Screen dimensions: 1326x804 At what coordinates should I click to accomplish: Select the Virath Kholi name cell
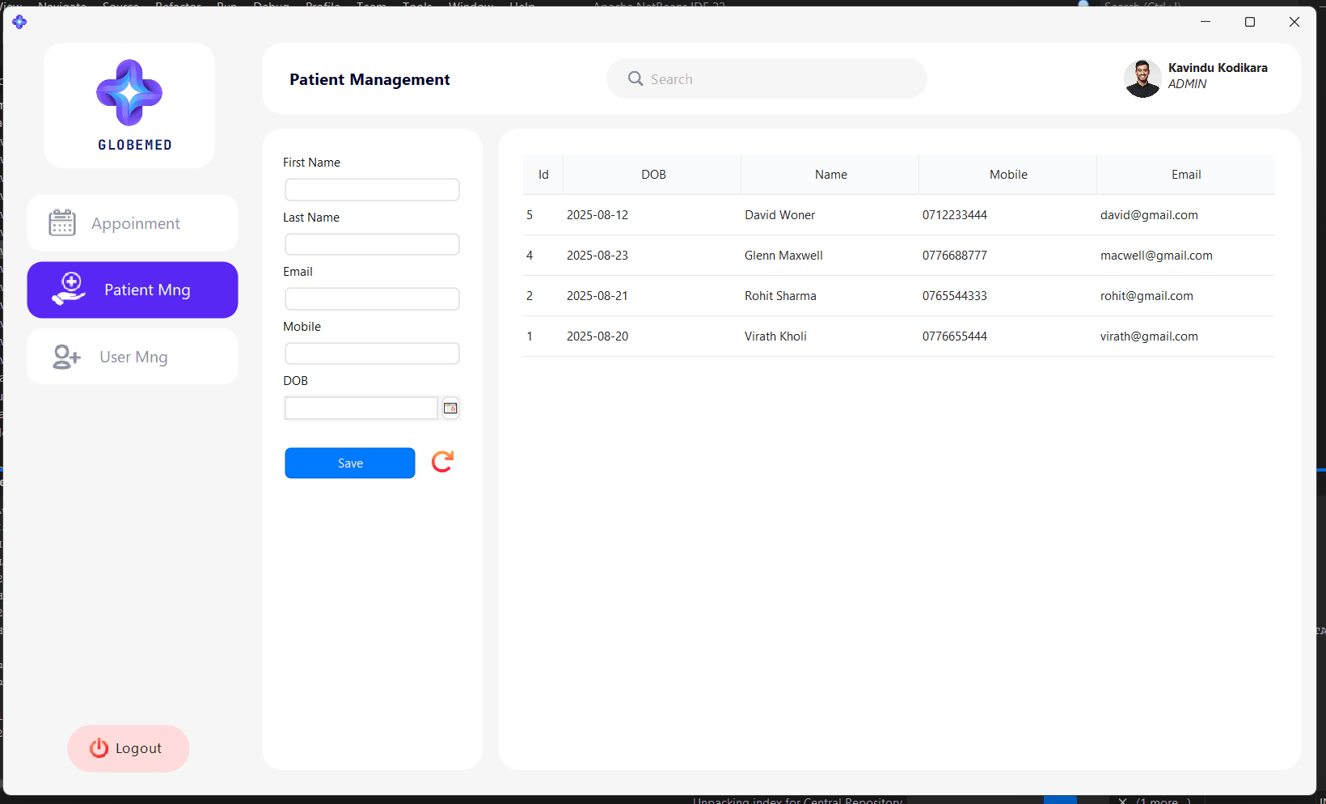(x=775, y=336)
